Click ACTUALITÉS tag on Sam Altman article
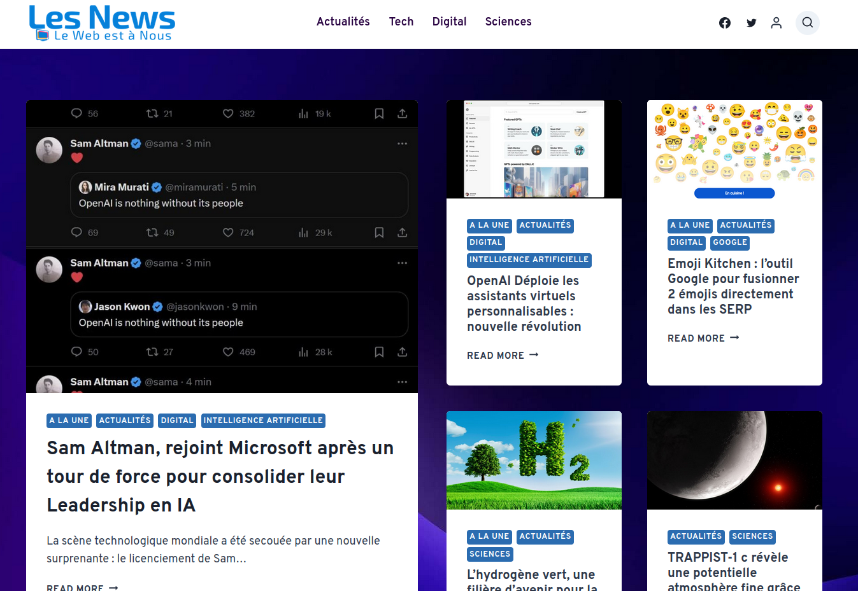858x591 pixels. (125, 421)
